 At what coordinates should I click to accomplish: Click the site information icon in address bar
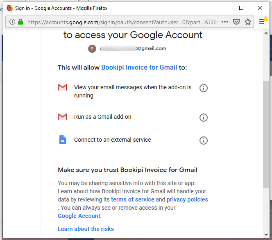pos(12,22)
